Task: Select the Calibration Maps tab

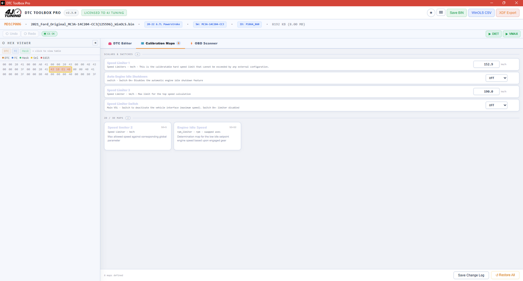Action: [160, 43]
